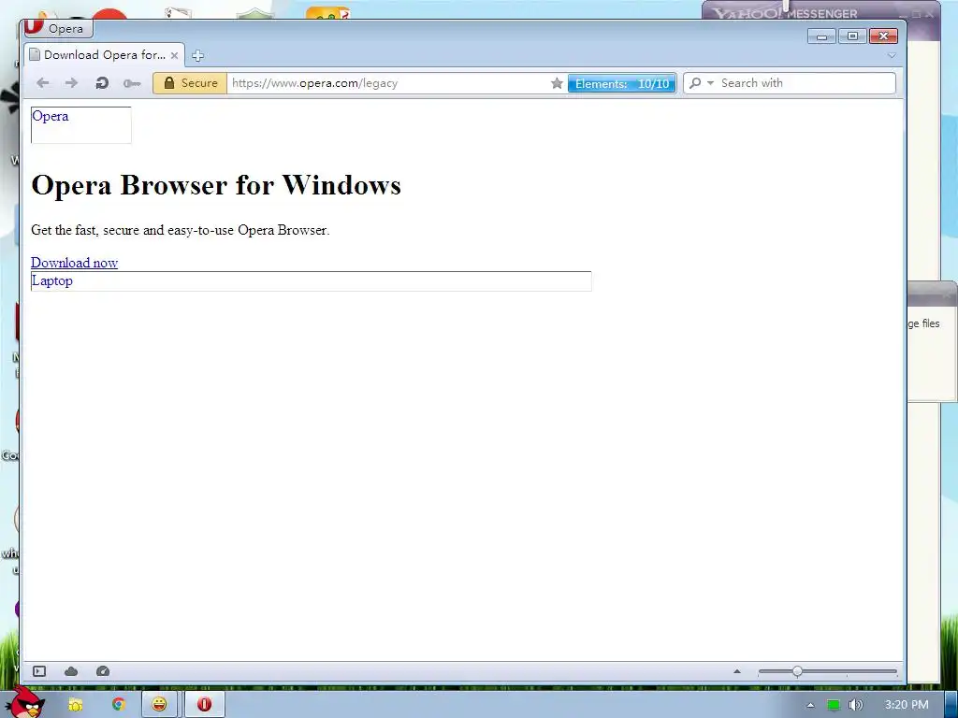958x718 pixels.
Task: Open the closed tabs trash dropdown arrow
Action: (892, 55)
